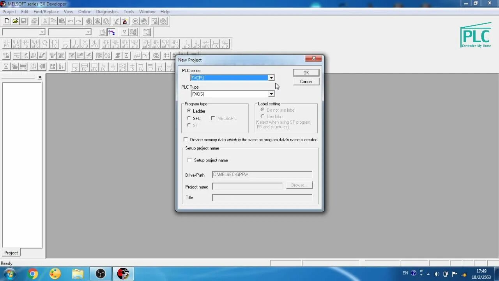The image size is (499, 281).
Task: Select the F7 coil ladder icon
Action: click(x=45, y=44)
